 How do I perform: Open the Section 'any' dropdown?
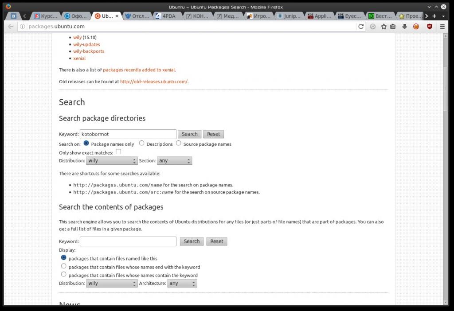[x=174, y=161]
